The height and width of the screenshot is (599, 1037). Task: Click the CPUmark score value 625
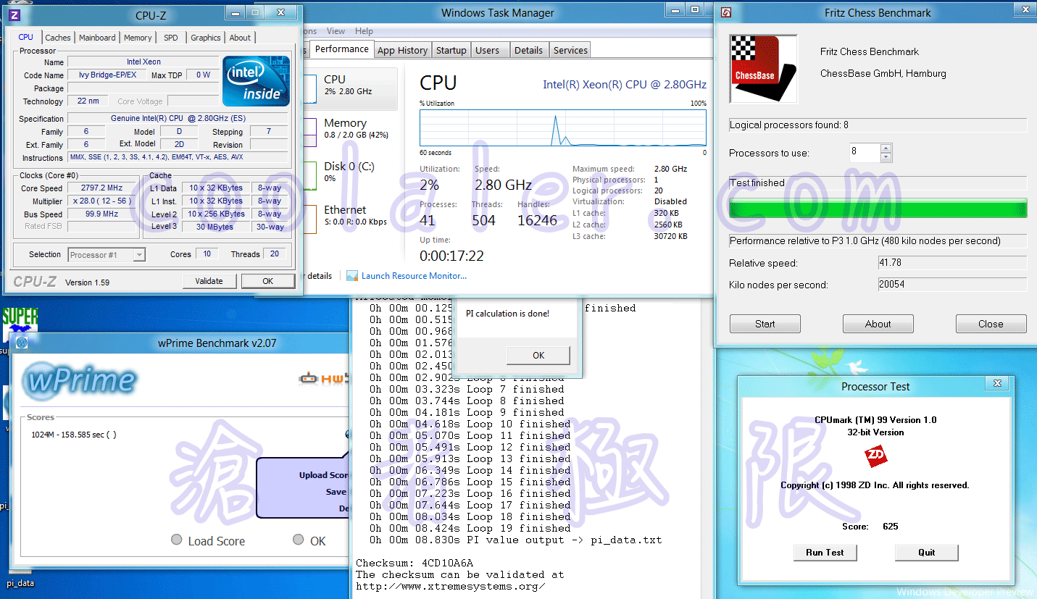[891, 527]
